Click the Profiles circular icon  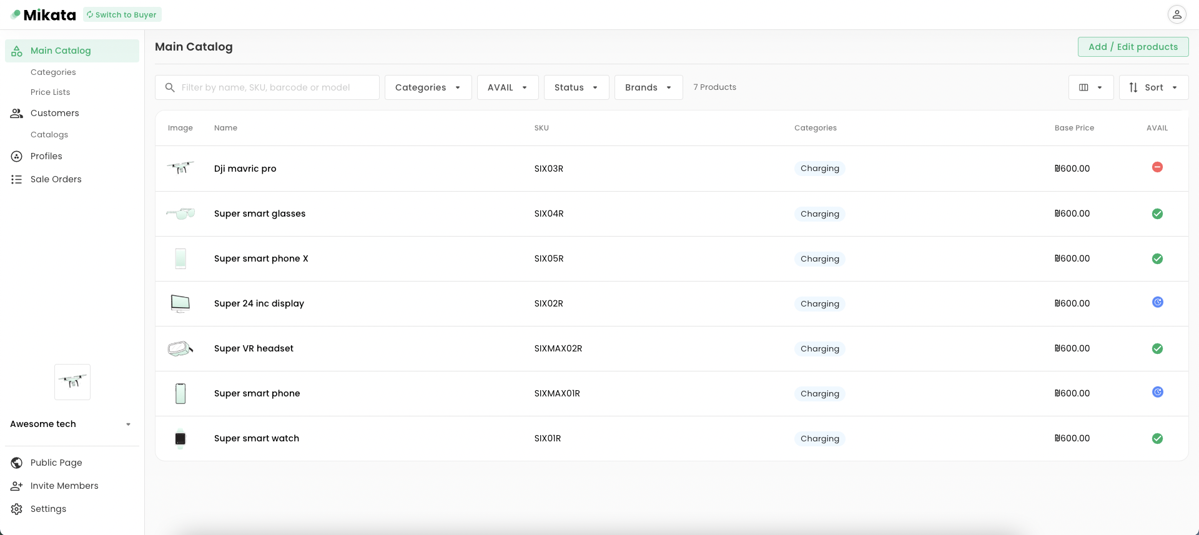coord(17,156)
